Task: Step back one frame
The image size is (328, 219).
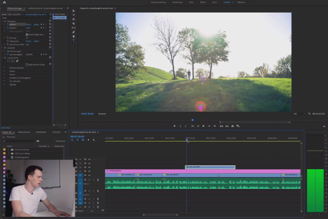Action: [x=198, y=126]
